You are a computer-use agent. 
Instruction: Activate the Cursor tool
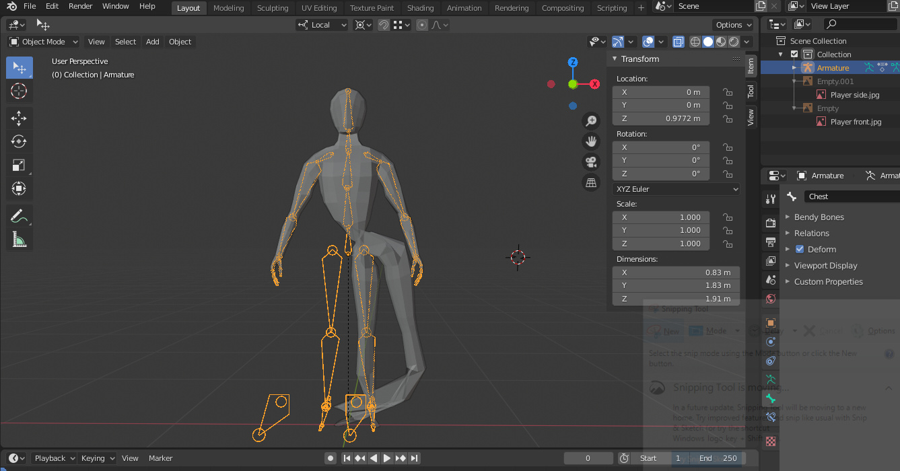coord(19,91)
